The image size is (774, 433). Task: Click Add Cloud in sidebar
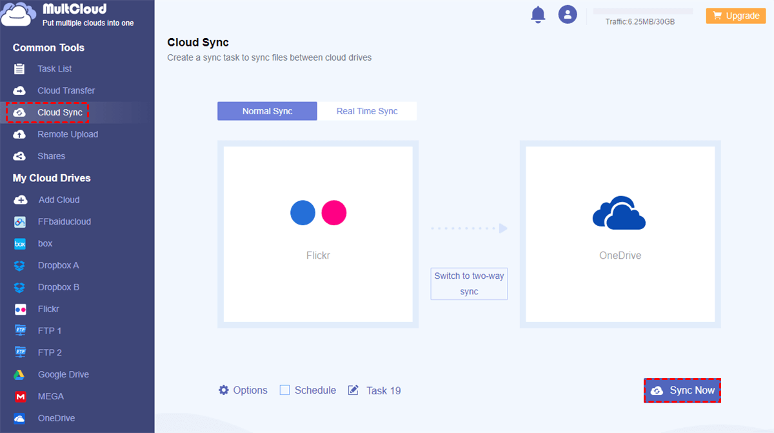pyautogui.click(x=59, y=199)
